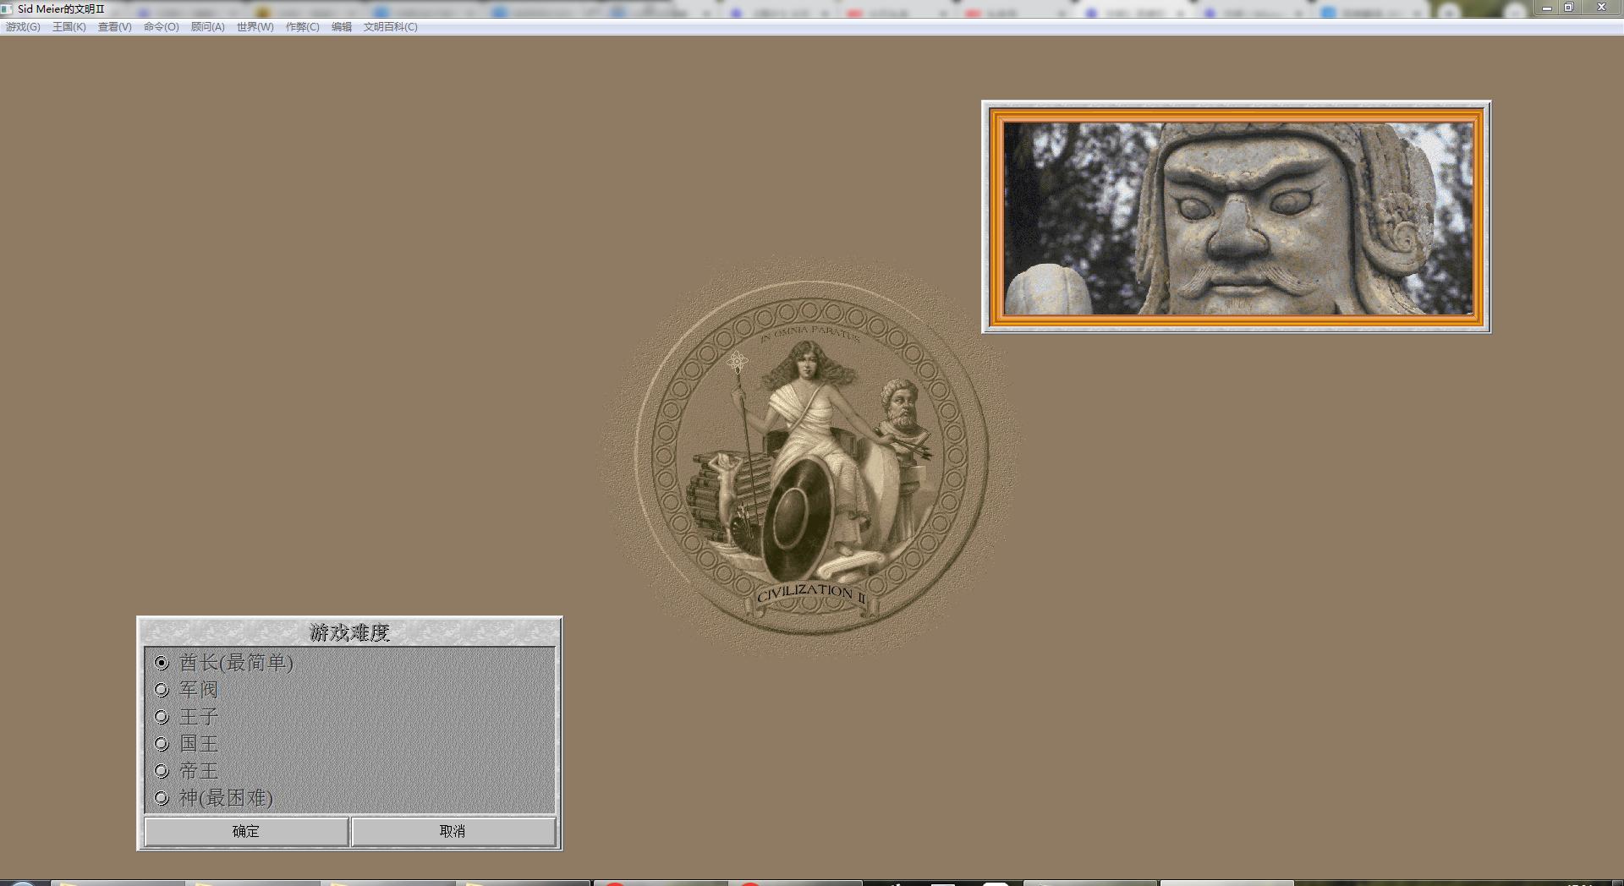Image resolution: width=1624 pixels, height=886 pixels.
Task: Open the 编辑 menu
Action: [341, 27]
